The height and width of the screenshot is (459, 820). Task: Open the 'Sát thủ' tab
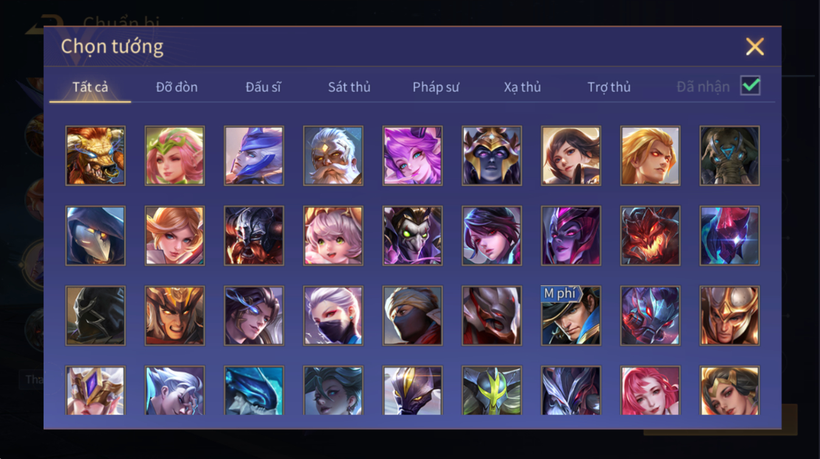tap(349, 87)
